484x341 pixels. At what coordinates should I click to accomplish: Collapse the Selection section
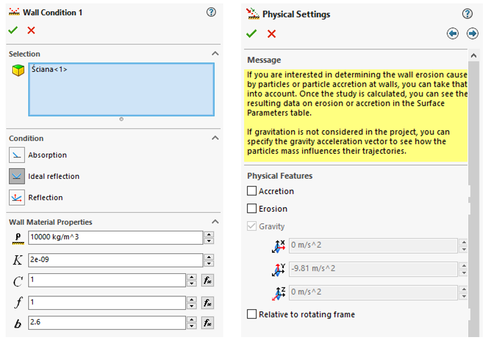click(215, 54)
